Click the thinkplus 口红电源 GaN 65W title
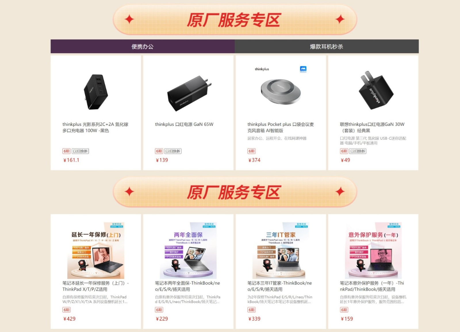Viewport: 460px width, 332px height. click(184, 124)
